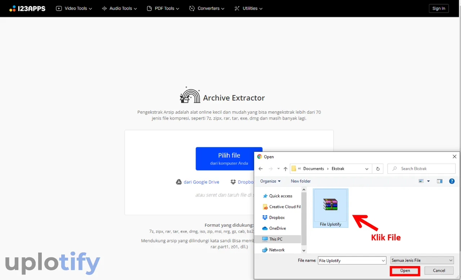Click the Dropbox icon on the webpage
Viewport: 461px width, 280px height.
pyautogui.click(x=233, y=182)
